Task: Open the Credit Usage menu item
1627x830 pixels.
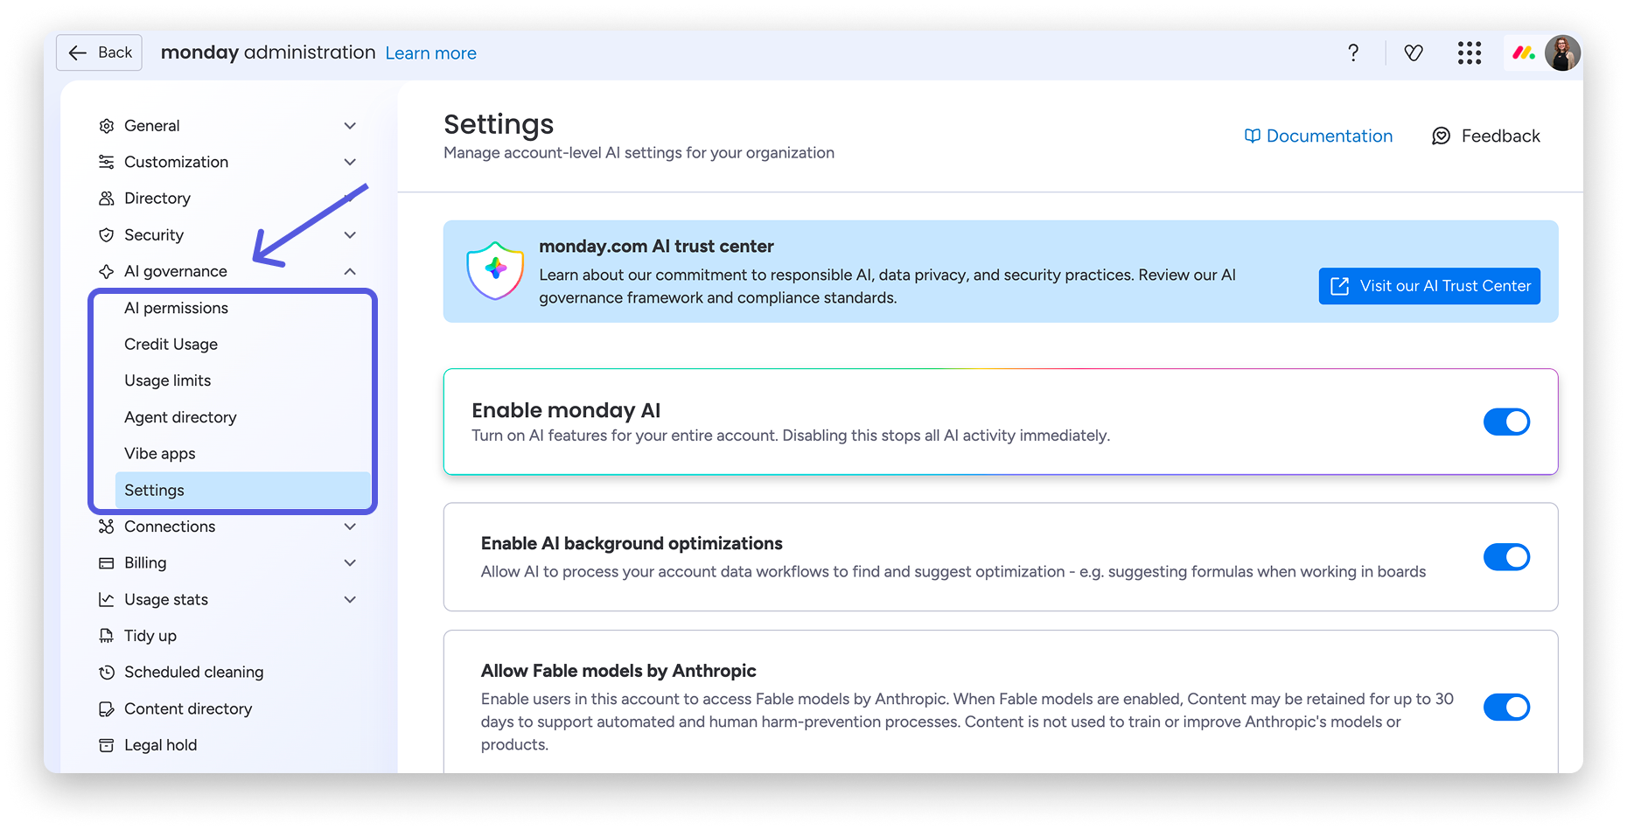Action: (x=171, y=344)
